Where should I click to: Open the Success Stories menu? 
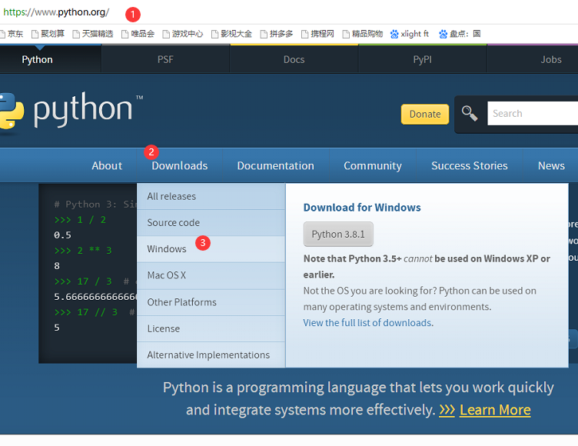(470, 165)
